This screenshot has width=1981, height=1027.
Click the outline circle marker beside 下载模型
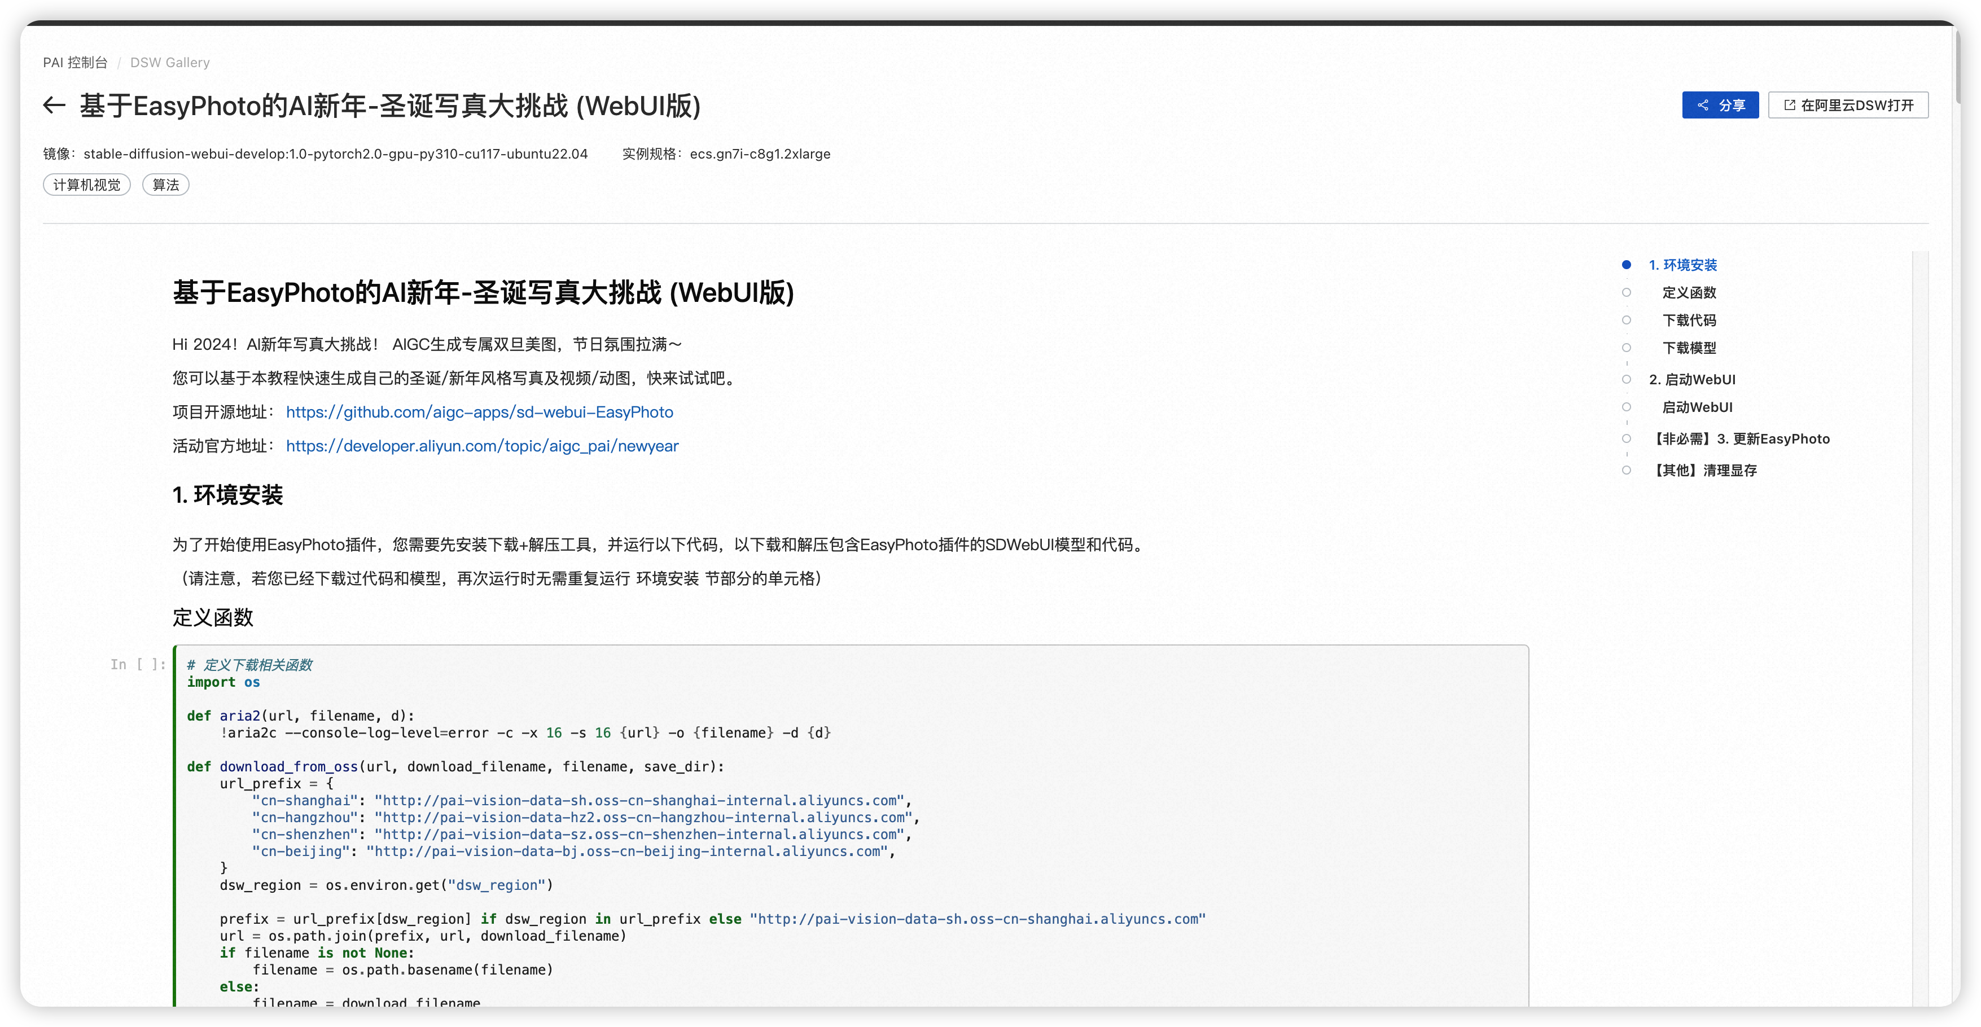[x=1627, y=348]
